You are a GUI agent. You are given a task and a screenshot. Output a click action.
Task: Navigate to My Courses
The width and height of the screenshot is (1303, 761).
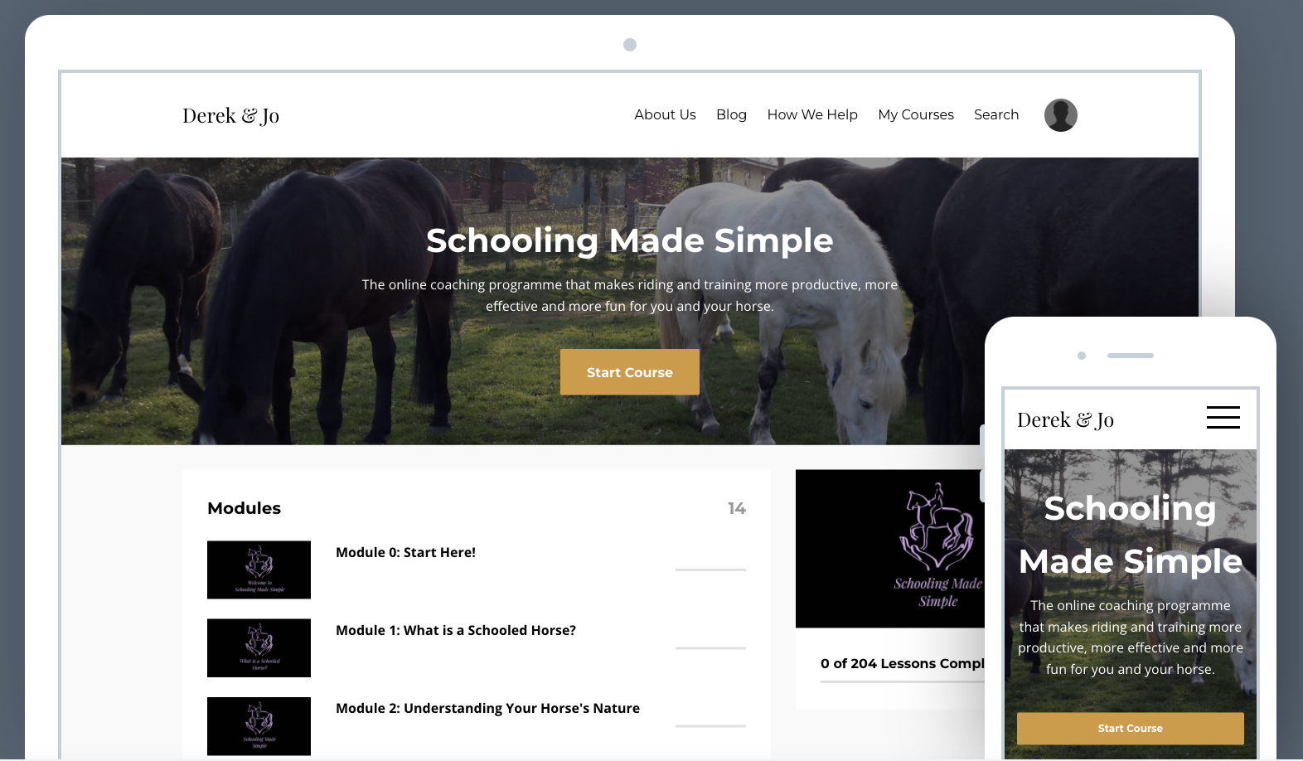click(x=916, y=114)
